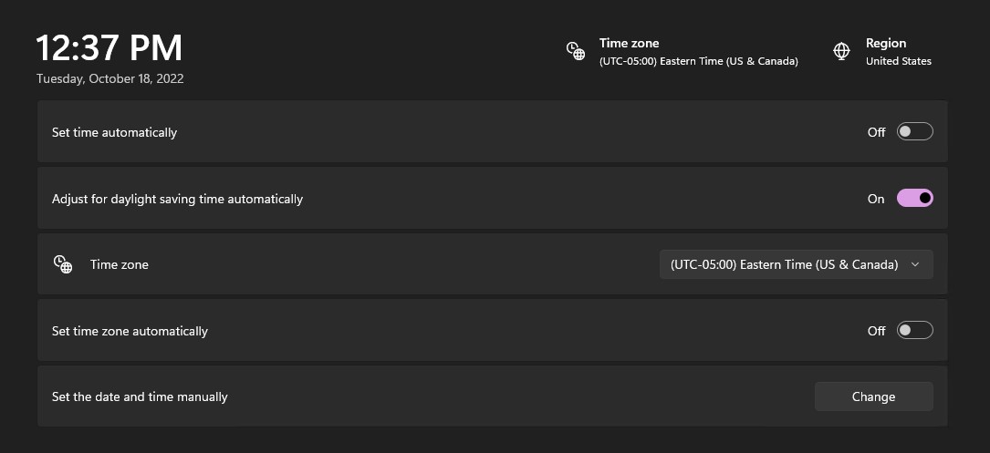Select the Set time automatically row label

(114, 132)
